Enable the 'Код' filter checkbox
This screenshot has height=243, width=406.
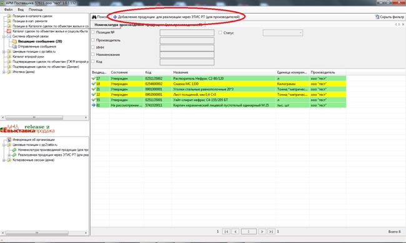click(x=93, y=62)
